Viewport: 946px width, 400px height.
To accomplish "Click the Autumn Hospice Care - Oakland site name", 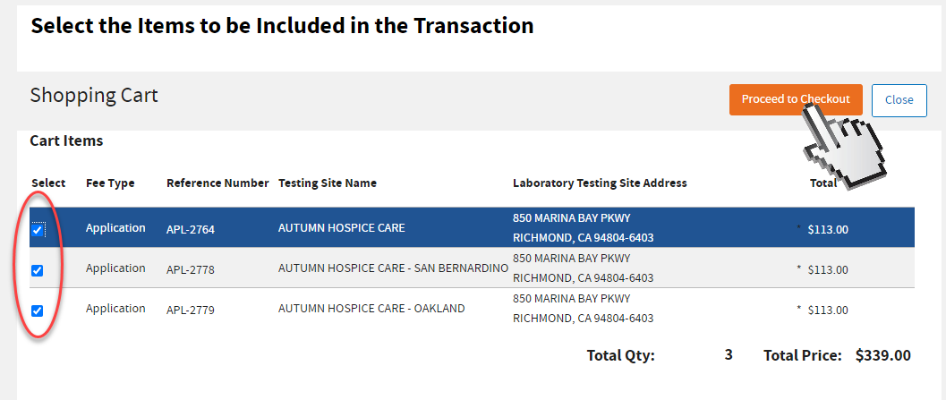I will pyautogui.click(x=371, y=309).
